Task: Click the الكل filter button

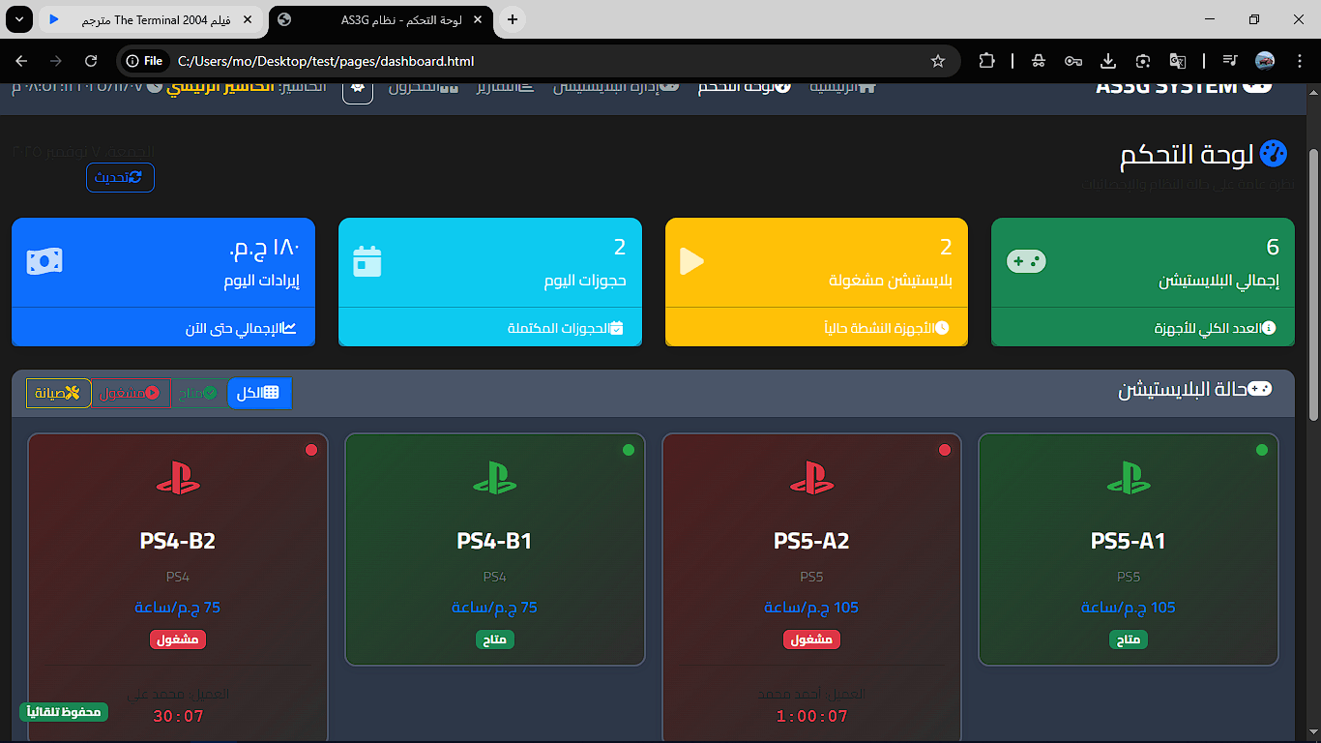Action: [x=259, y=393]
